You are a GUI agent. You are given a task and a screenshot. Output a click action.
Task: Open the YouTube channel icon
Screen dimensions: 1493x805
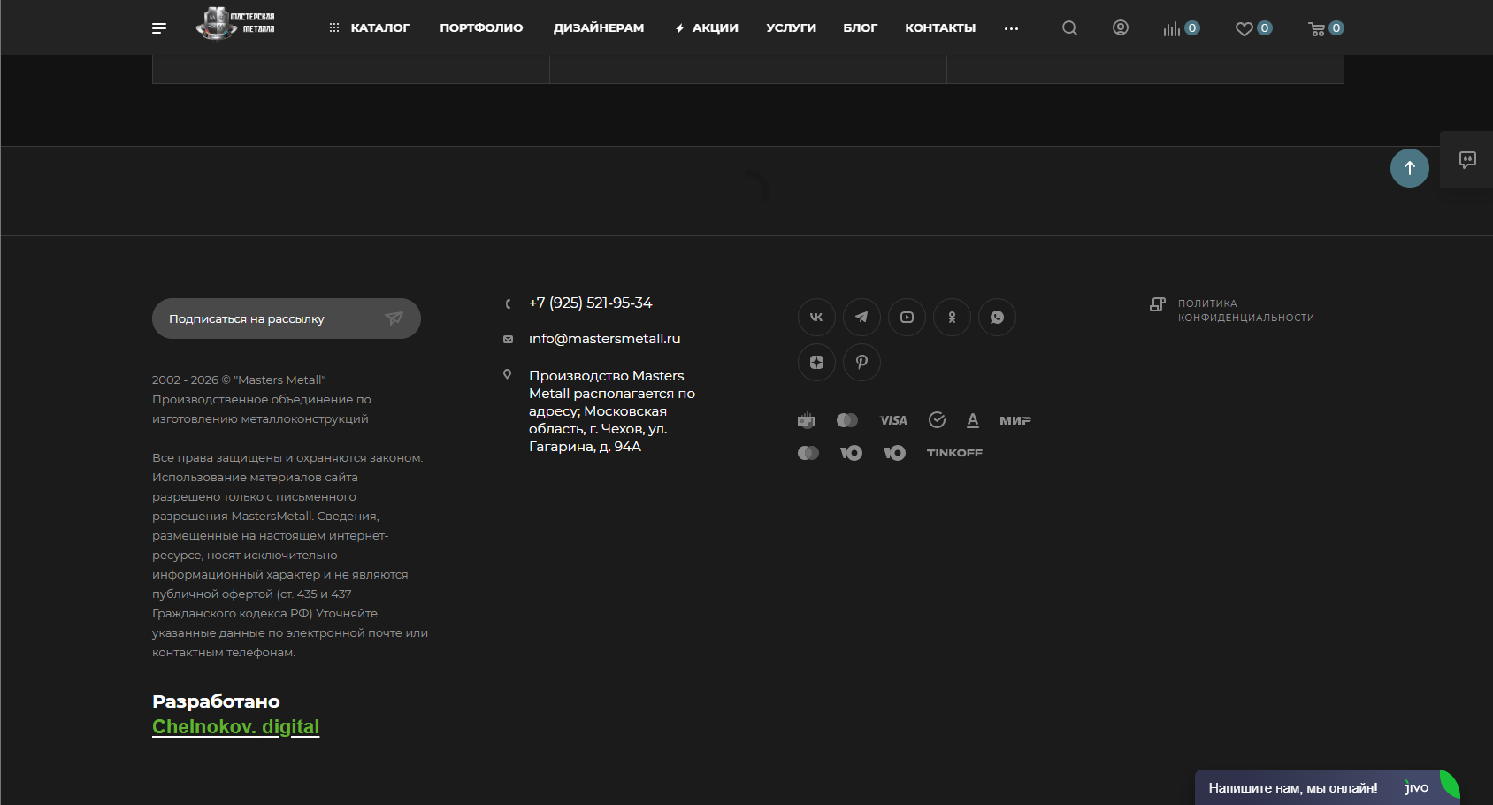907,317
